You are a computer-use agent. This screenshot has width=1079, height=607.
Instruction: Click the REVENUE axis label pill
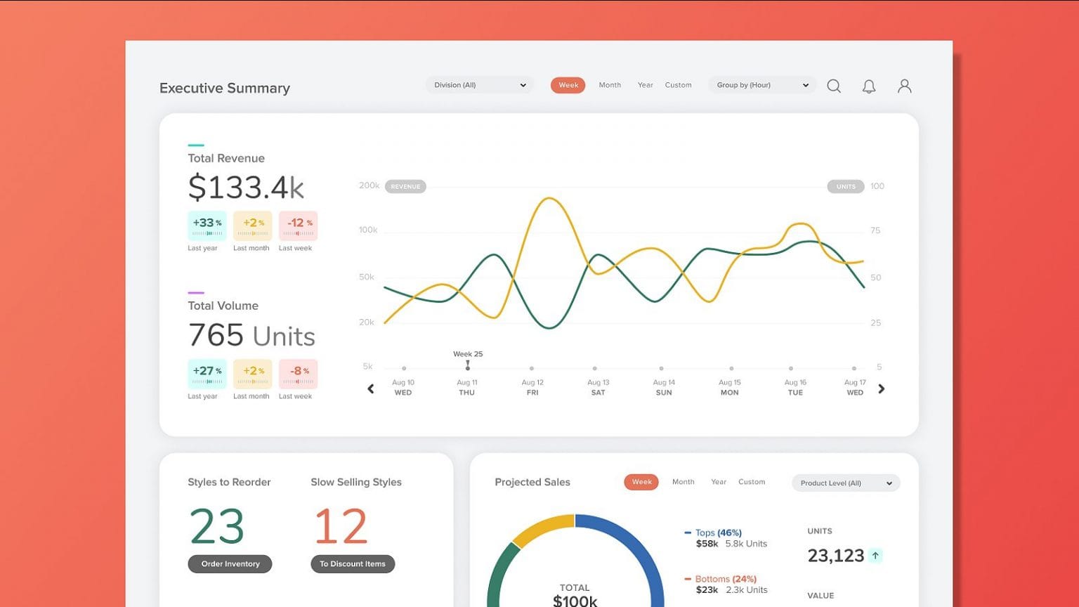405,186
